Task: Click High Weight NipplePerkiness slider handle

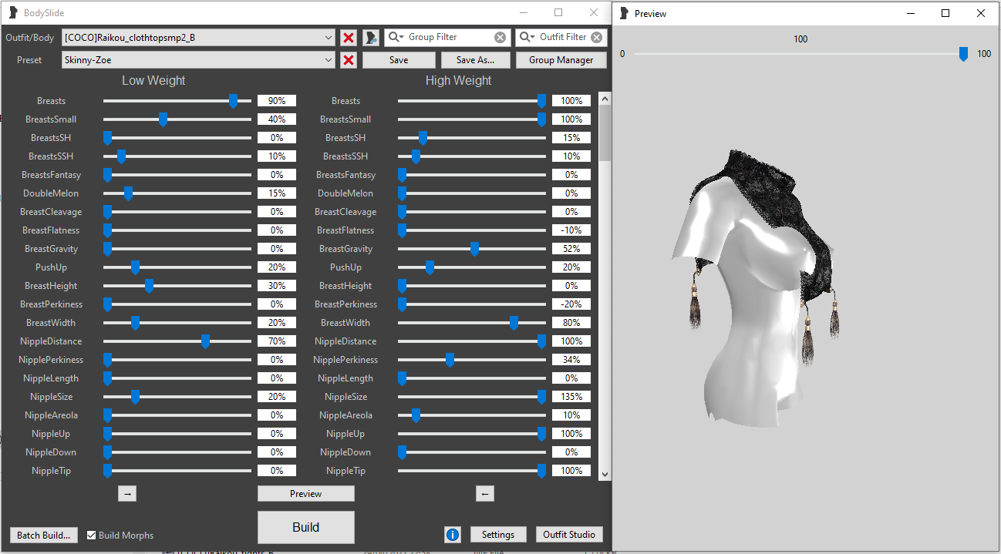Action: pos(450,360)
